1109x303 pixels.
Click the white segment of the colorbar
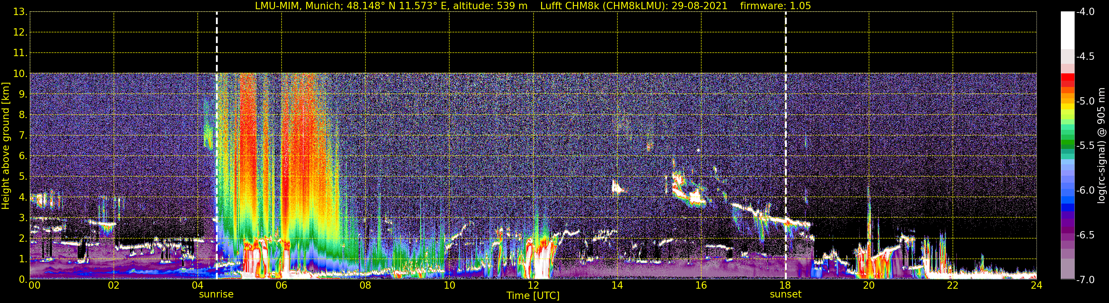pos(1068,30)
